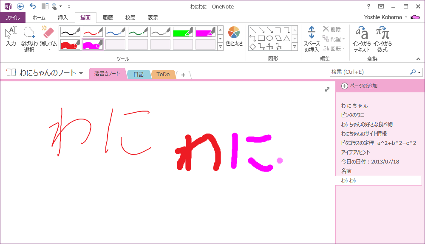Pick the blue thin pen

pos(115,32)
